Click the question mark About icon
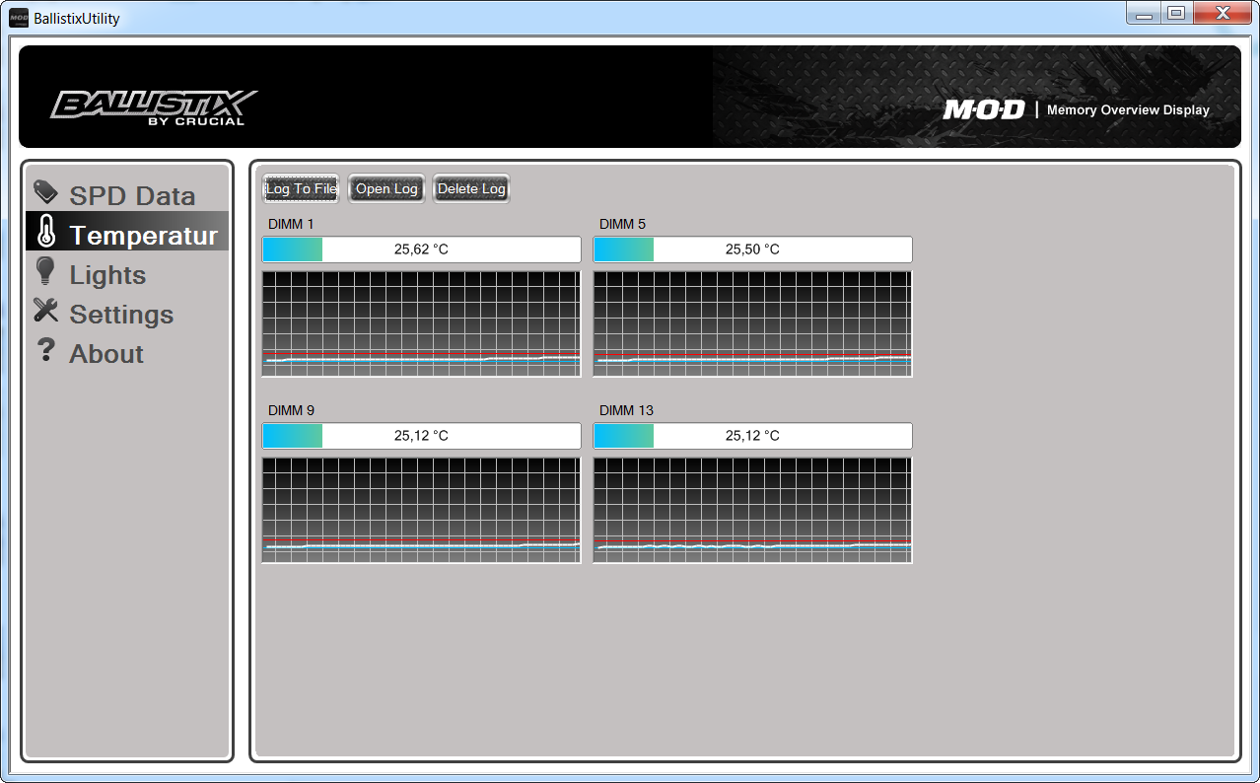This screenshot has height=783, width=1260. pyautogui.click(x=45, y=350)
